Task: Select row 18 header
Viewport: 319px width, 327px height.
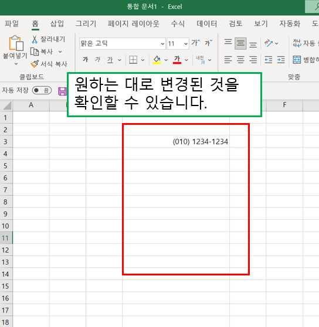Action: (6, 322)
